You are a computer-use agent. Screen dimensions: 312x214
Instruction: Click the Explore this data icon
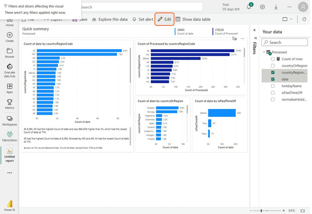pyautogui.click(x=94, y=19)
